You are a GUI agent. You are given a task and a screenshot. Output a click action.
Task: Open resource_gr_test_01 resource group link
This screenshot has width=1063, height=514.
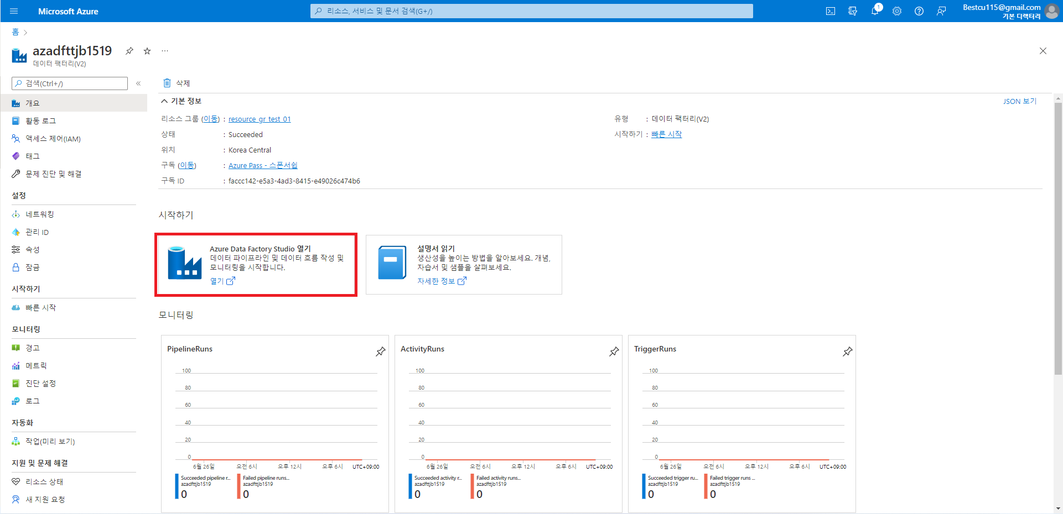coord(260,119)
